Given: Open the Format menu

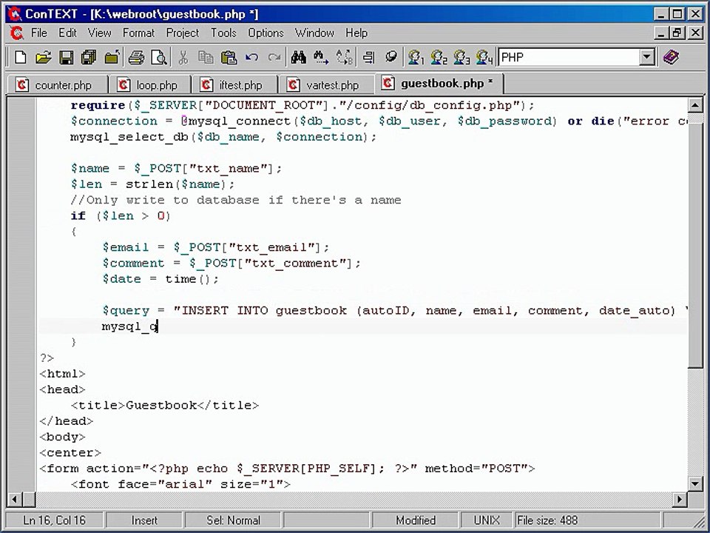Looking at the screenshot, I should (x=138, y=33).
